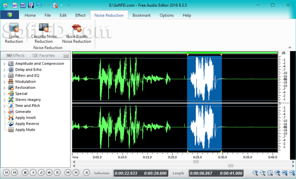Image resolution: width=296 pixels, height=179 pixels.
Task: Click the play-to-end arrow button
Action: click(x=49, y=172)
